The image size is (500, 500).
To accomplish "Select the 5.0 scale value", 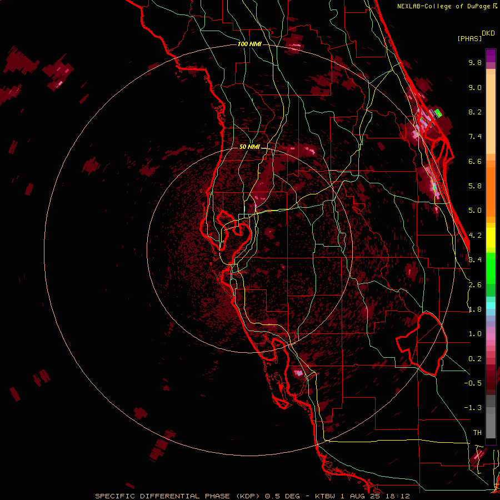I will click(475, 211).
